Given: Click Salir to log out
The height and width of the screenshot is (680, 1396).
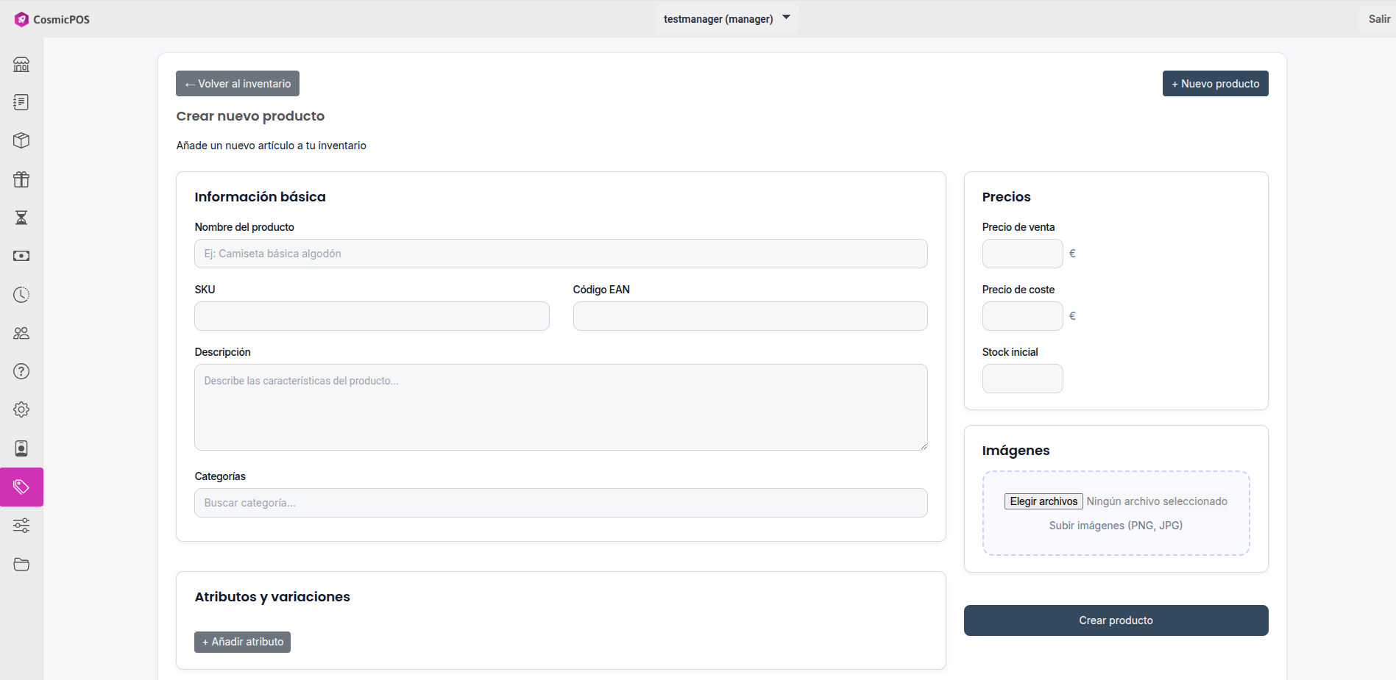Looking at the screenshot, I should tap(1378, 19).
